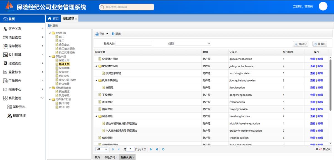334x160 pixels.
Task: Click 查看 for 船舶保险 row
Action: coord(313,138)
